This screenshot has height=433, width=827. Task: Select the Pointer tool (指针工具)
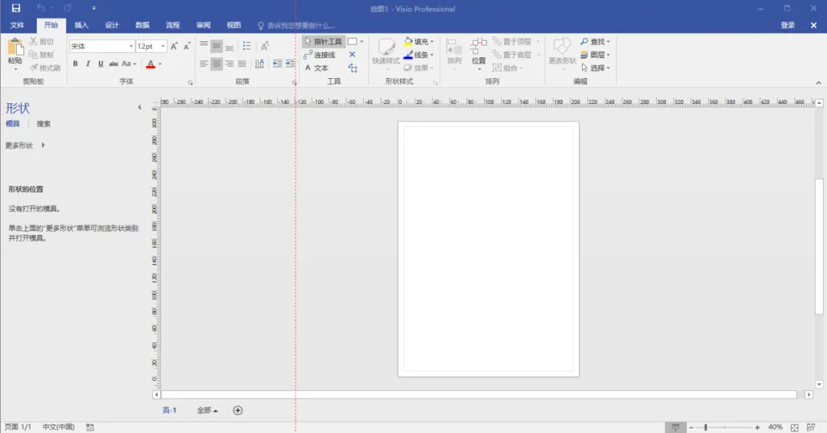[x=323, y=41]
